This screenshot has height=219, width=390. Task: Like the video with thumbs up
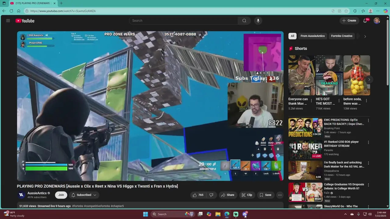click(x=198, y=195)
